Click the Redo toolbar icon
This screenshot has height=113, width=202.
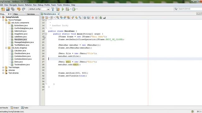24,9
